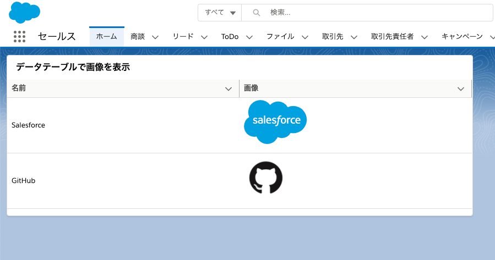
Task: Click the データテーブルで画像を表示 card title
Action: pos(73,67)
